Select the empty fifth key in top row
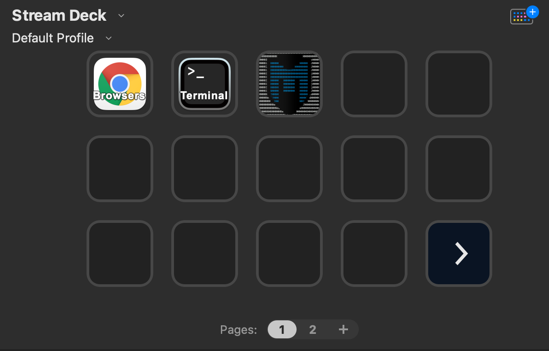Screen dimensions: 549x351 [459, 84]
